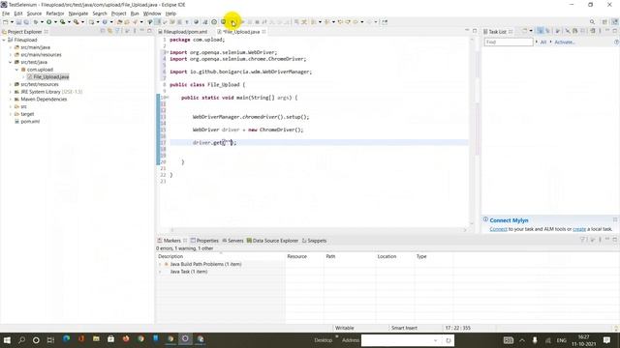
Task: Collapse the src/test/java folder
Action: pos(11,62)
